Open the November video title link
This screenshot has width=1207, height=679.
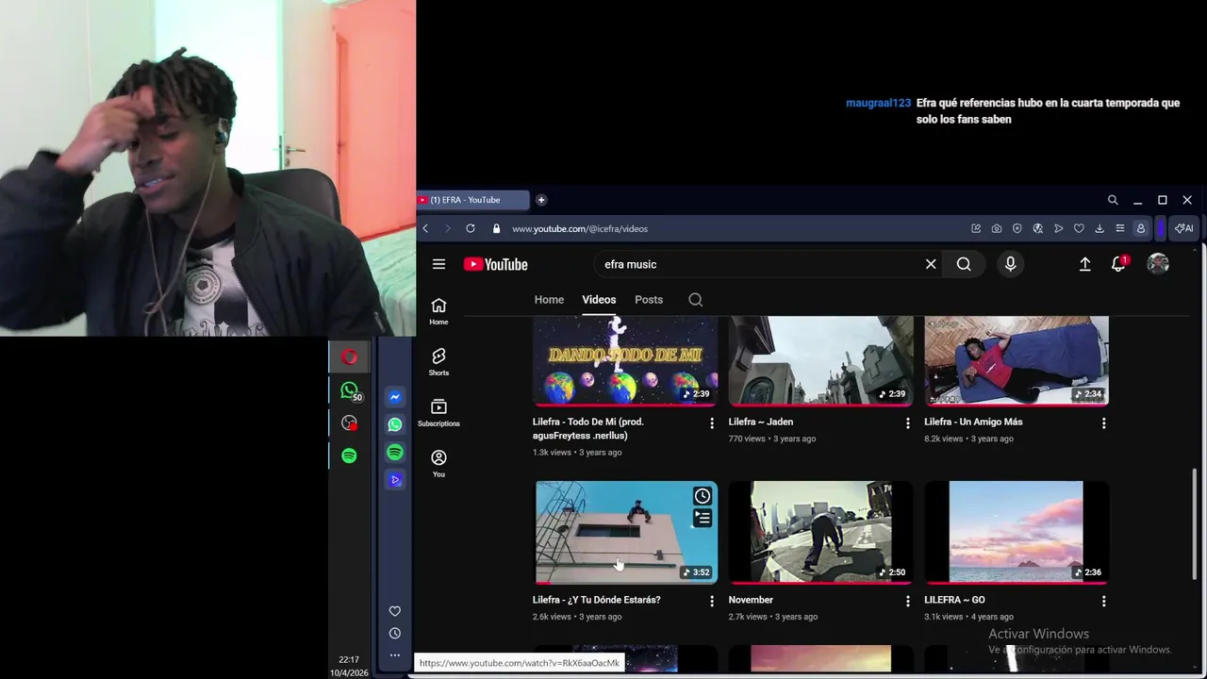point(751,600)
